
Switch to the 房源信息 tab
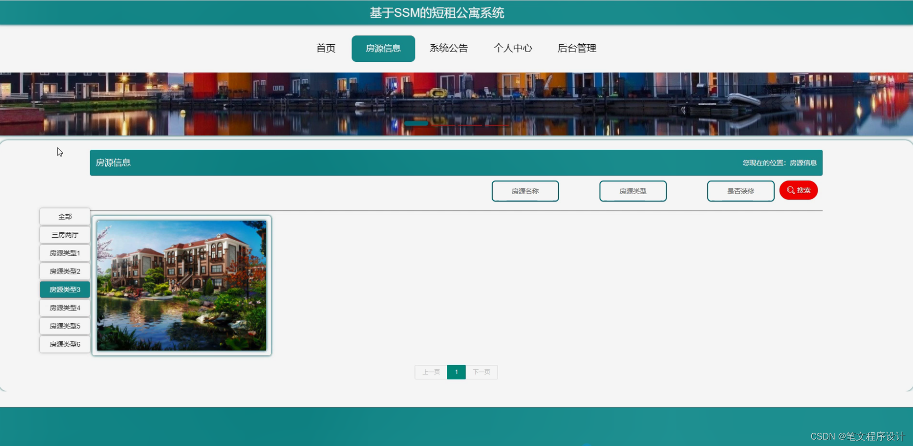[x=383, y=48]
